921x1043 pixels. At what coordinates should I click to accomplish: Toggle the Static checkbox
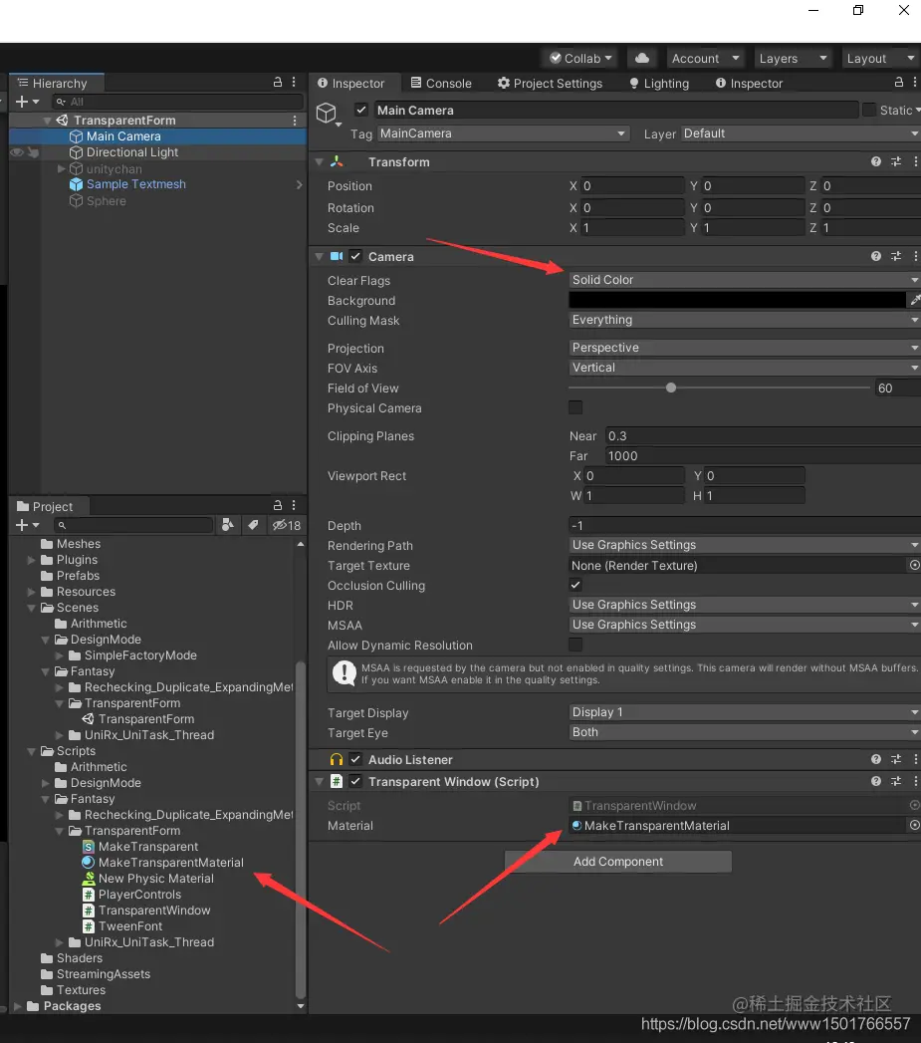coord(868,110)
